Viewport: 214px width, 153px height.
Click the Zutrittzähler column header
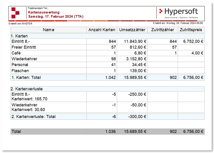(x=163, y=30)
